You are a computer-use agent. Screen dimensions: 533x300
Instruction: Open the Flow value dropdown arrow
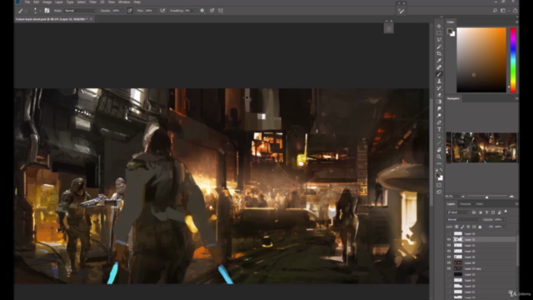[x=156, y=11]
